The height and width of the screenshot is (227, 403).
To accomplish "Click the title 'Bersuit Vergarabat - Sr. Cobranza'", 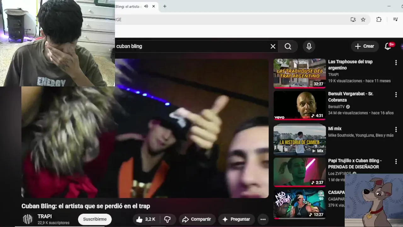I will pyautogui.click(x=350, y=97).
